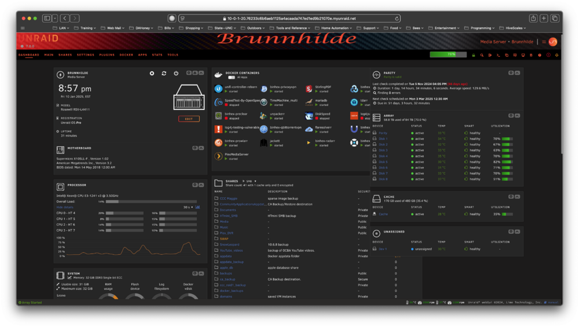Open the binhex-qbittorrentvpn qb icon

[x=263, y=129]
